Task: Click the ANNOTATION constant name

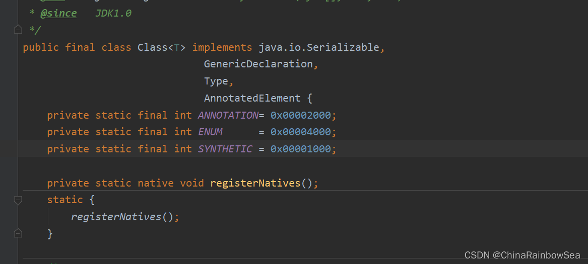Action: coord(228,115)
